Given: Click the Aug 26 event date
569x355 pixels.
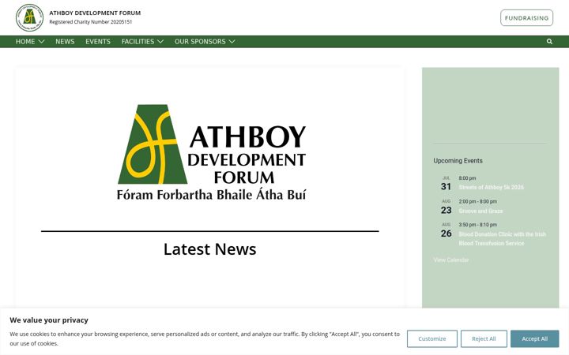Looking at the screenshot, I should pos(446,230).
